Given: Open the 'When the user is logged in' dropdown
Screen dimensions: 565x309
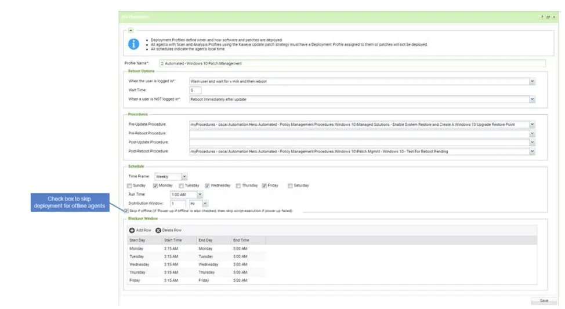Looking at the screenshot, I should point(532,82).
